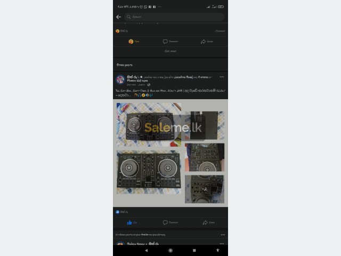Share the upper post
The width and height of the screenshot is (341, 256).
(x=207, y=42)
